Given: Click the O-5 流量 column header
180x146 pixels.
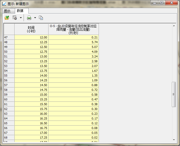Looking at the screenshot, I should pyautogui.click(x=73, y=29).
